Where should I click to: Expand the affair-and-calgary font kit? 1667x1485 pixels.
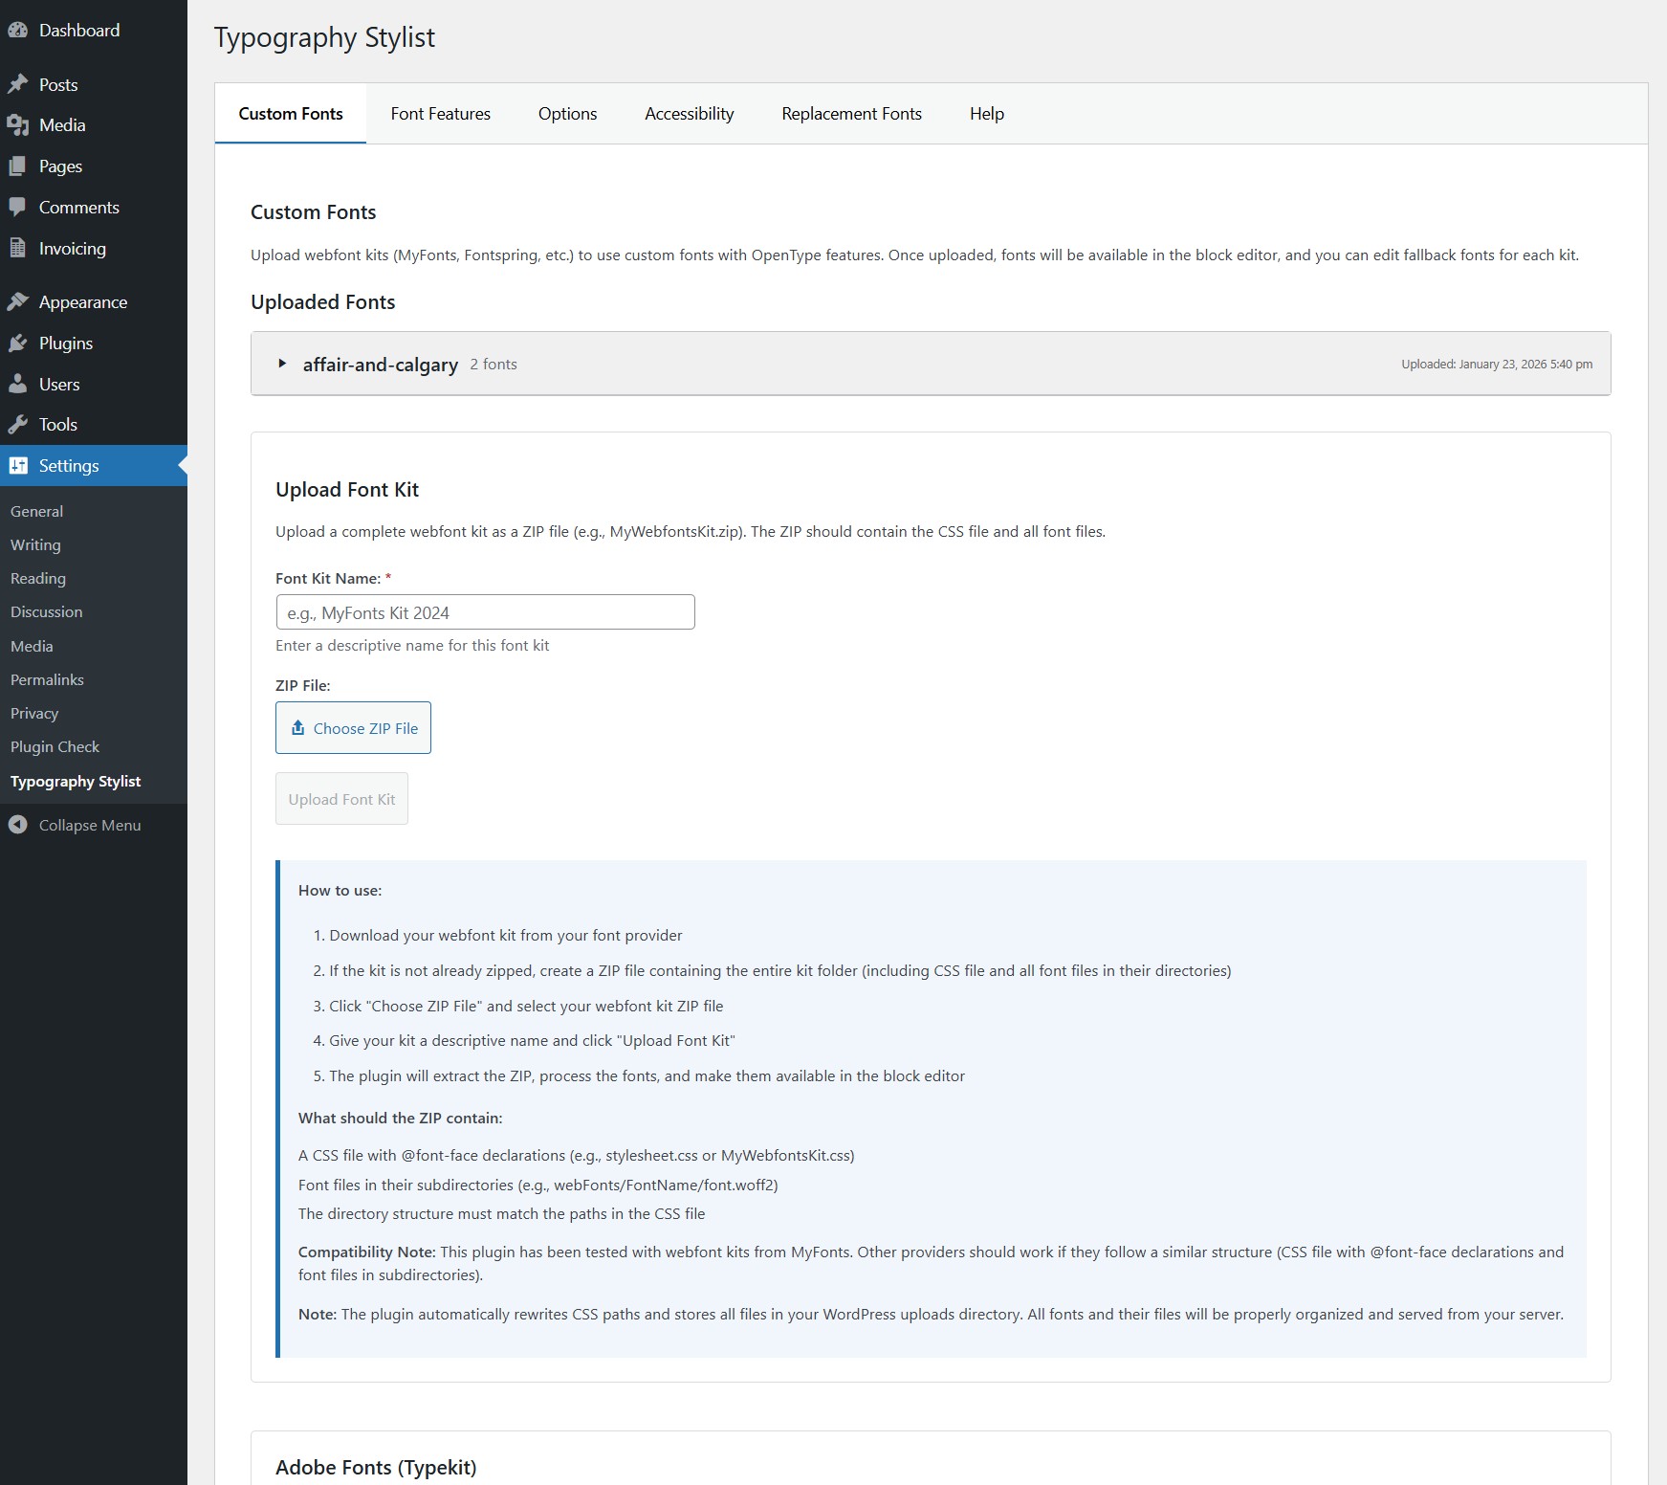(282, 364)
